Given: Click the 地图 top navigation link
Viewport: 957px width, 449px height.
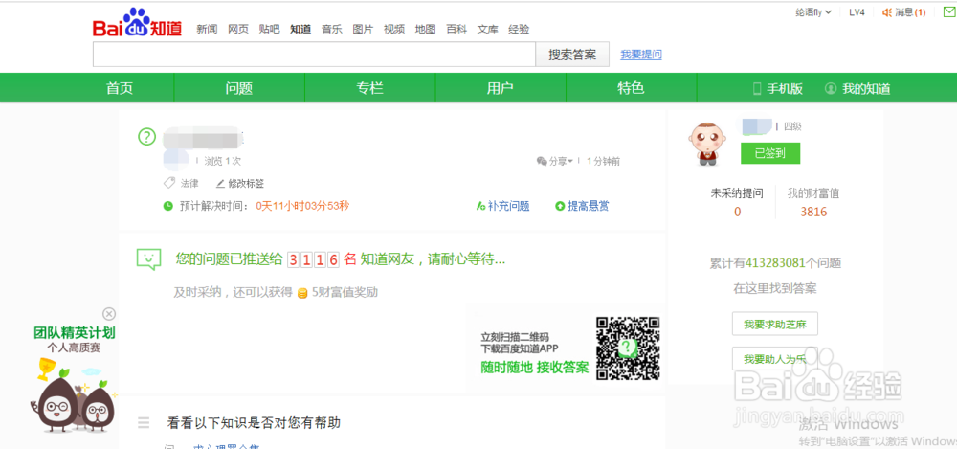Looking at the screenshot, I should pyautogui.click(x=425, y=29).
